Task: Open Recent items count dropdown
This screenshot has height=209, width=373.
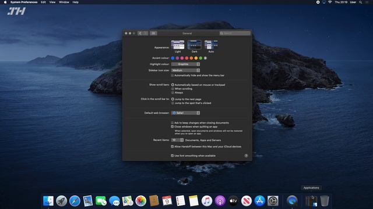Action: 177,140
